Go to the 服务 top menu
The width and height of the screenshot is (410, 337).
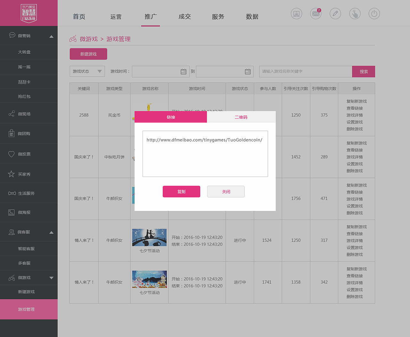(x=218, y=17)
